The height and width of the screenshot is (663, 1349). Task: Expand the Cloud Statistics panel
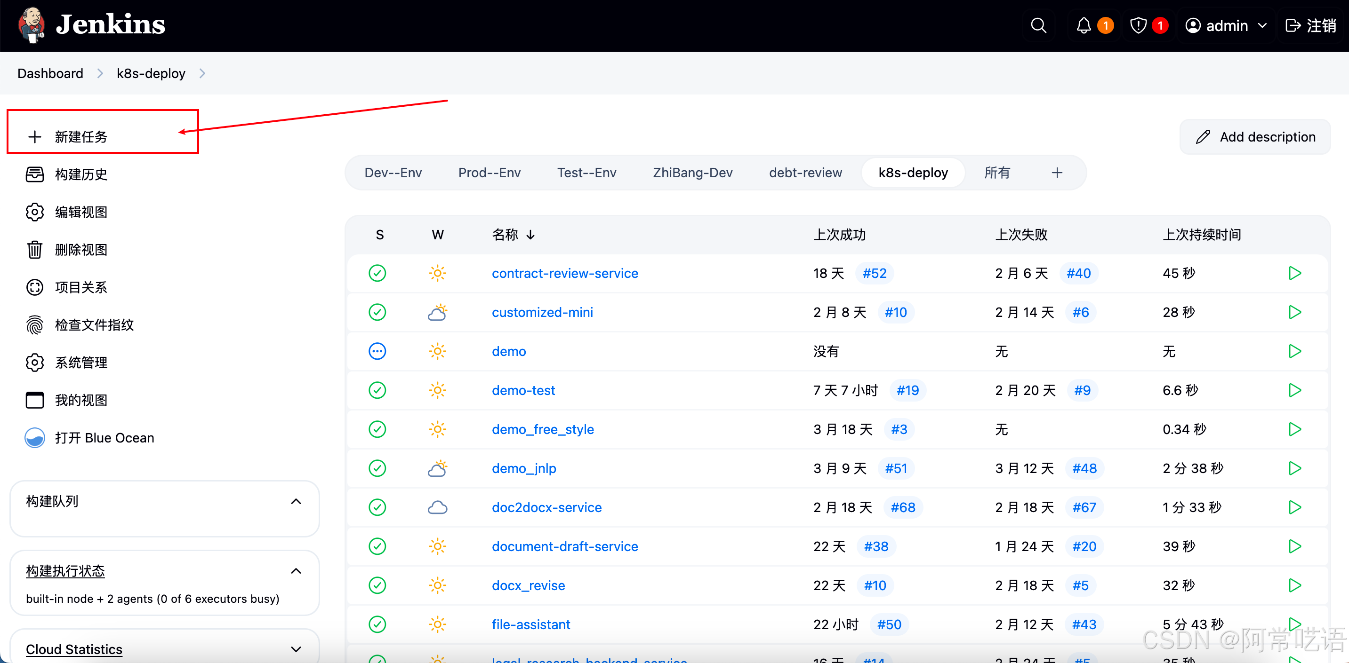[296, 649]
